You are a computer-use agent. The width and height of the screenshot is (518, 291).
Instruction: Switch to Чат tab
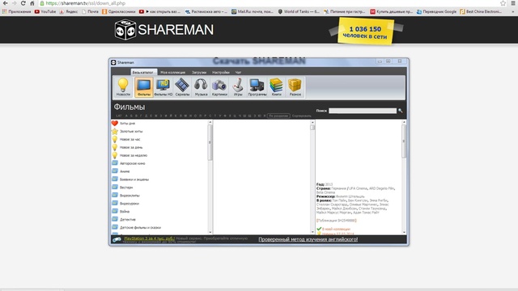point(238,72)
